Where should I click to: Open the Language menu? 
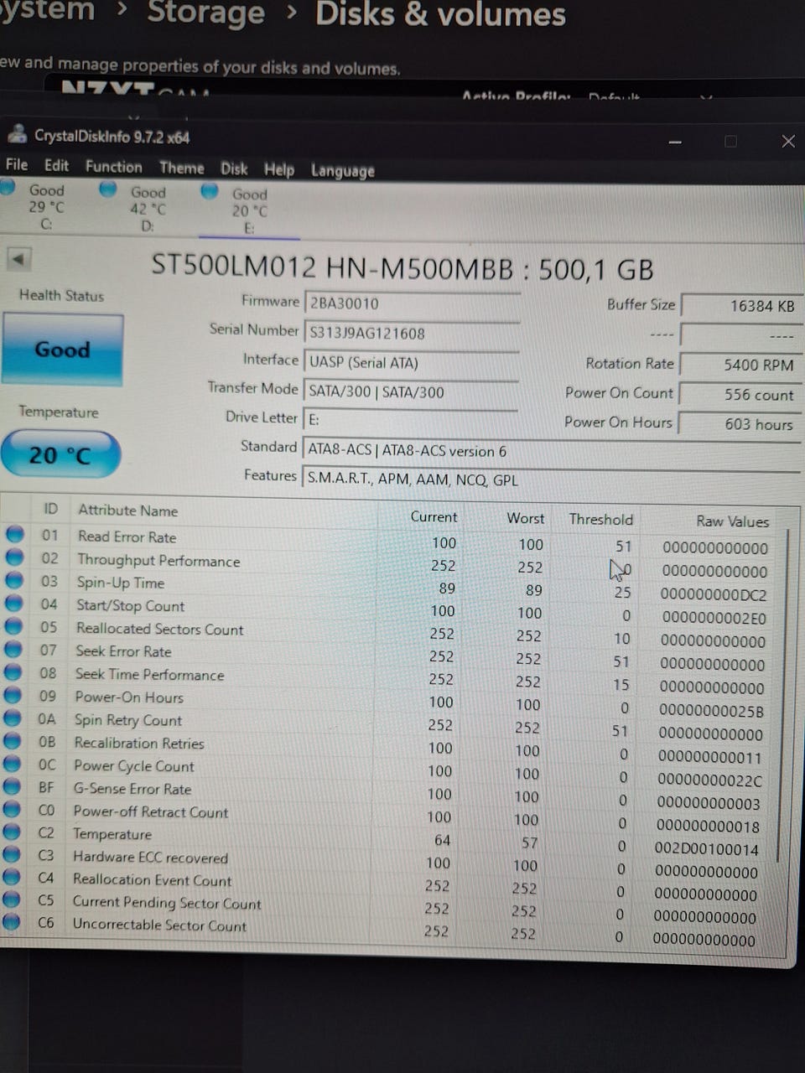tap(343, 170)
